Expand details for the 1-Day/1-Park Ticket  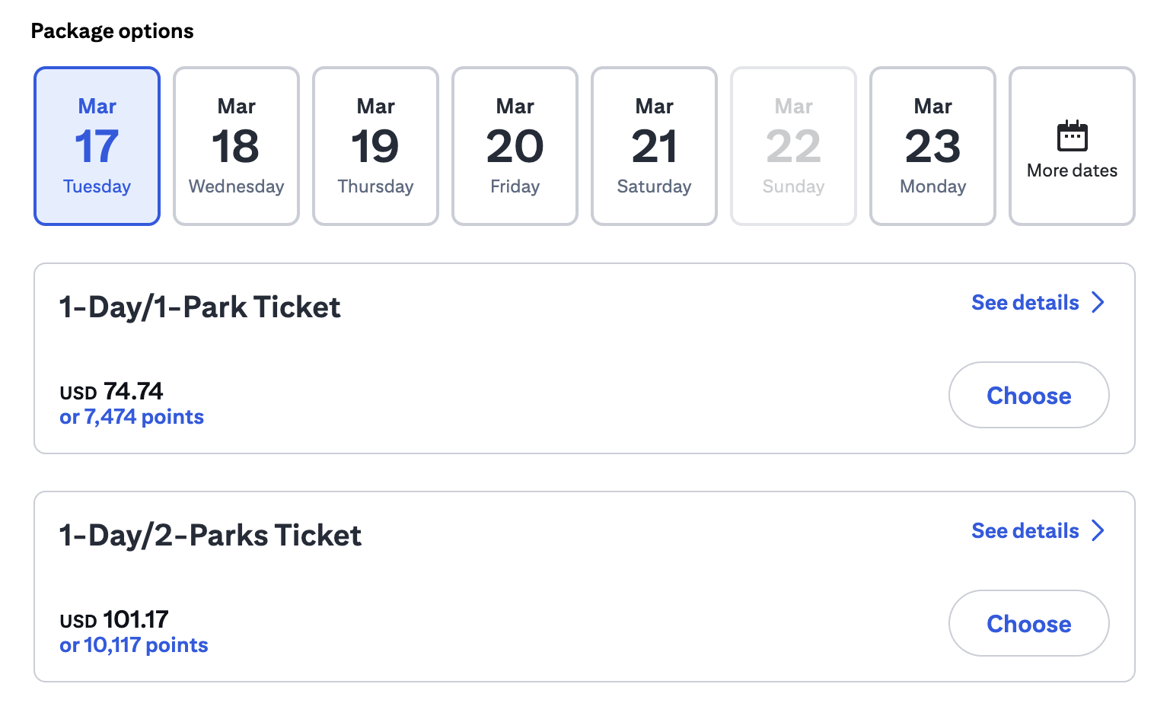pyautogui.click(x=1025, y=302)
